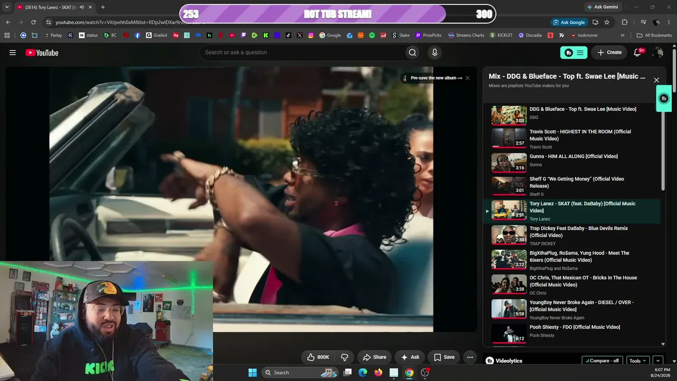Open the TikTok bookmark icon
This screenshot has width=677, height=381.
(288, 35)
